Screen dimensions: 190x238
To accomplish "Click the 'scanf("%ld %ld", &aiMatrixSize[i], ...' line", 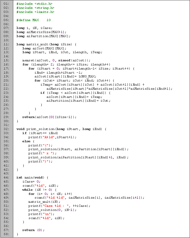I will (x=89, y=198).
